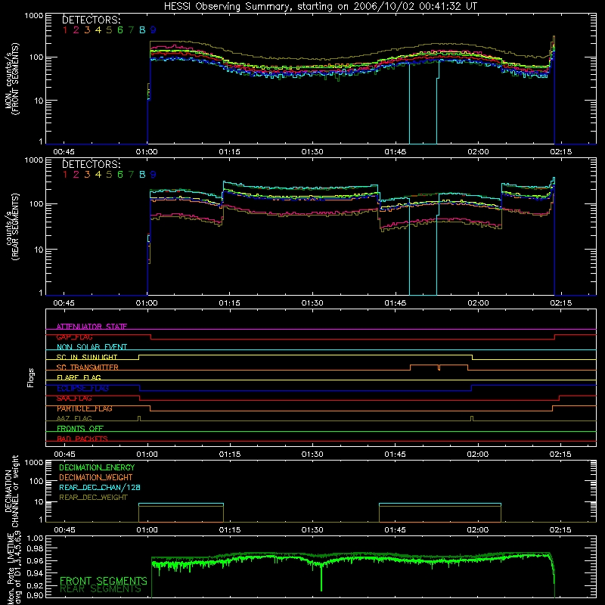Screen dimensions: 605x605
Task: Click the 01:45 tick under the decimation plot
Action: 395,530
